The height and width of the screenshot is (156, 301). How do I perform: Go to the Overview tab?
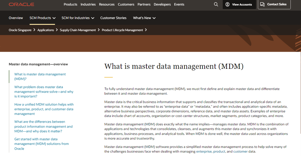coord(16,18)
